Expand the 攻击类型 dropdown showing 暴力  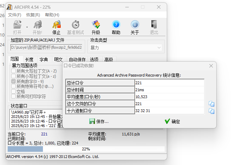[126, 48]
